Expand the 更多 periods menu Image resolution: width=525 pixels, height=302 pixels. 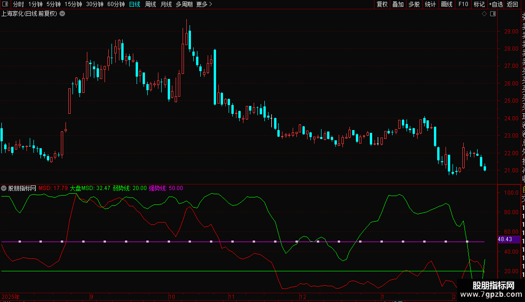click(204, 4)
